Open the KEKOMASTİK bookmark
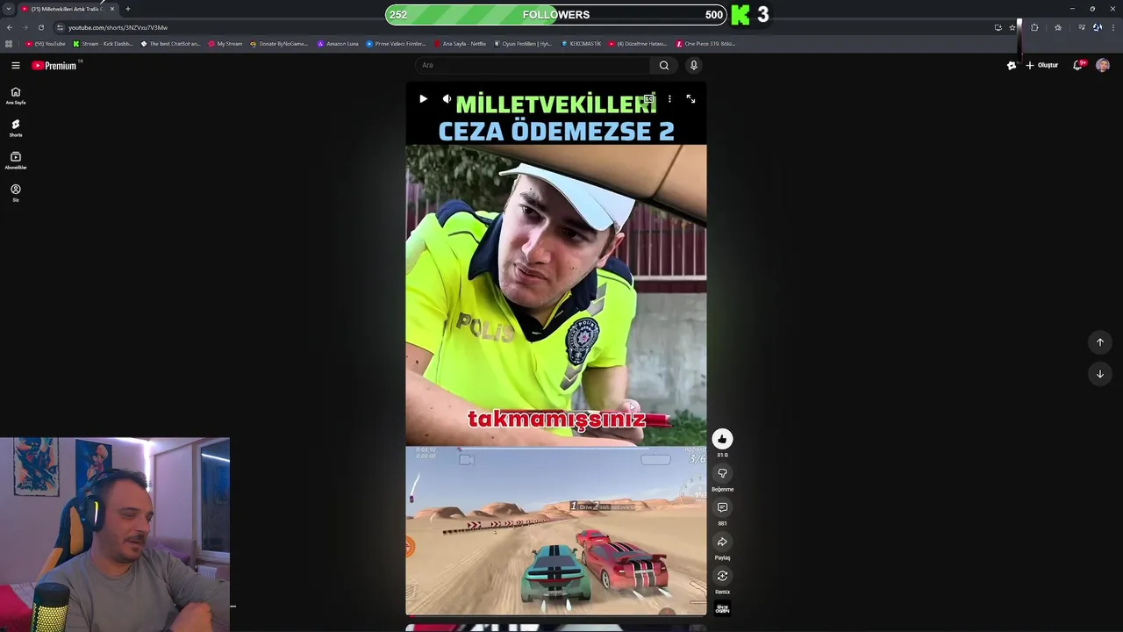Image resolution: width=1123 pixels, height=632 pixels. [581, 43]
